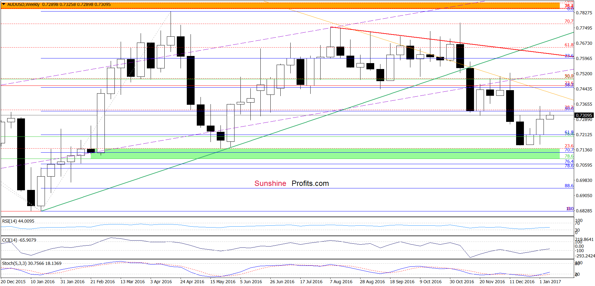Click the 5 Jun 2016 date label

point(251,282)
